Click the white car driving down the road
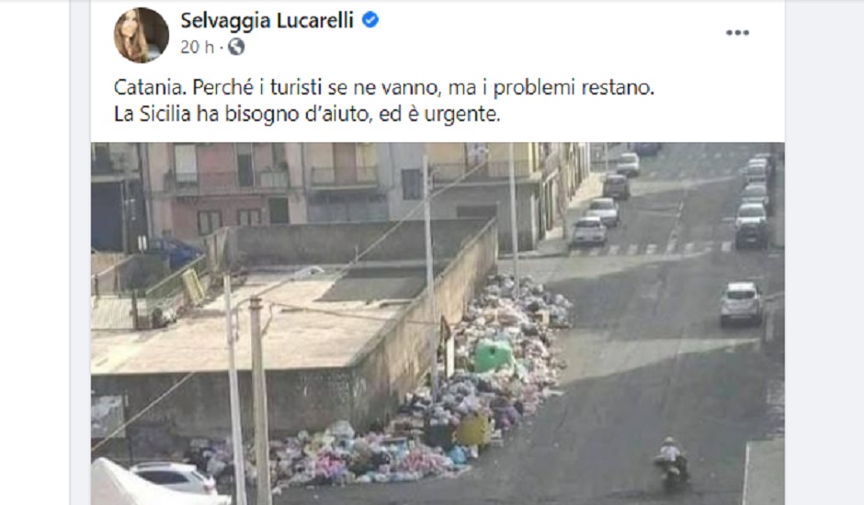This screenshot has height=505, width=864. point(741,304)
